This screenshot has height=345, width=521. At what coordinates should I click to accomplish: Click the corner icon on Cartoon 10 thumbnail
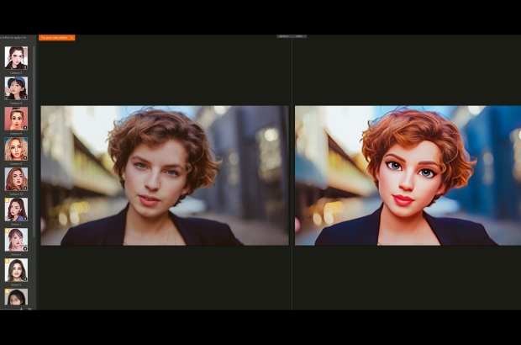pos(24,188)
